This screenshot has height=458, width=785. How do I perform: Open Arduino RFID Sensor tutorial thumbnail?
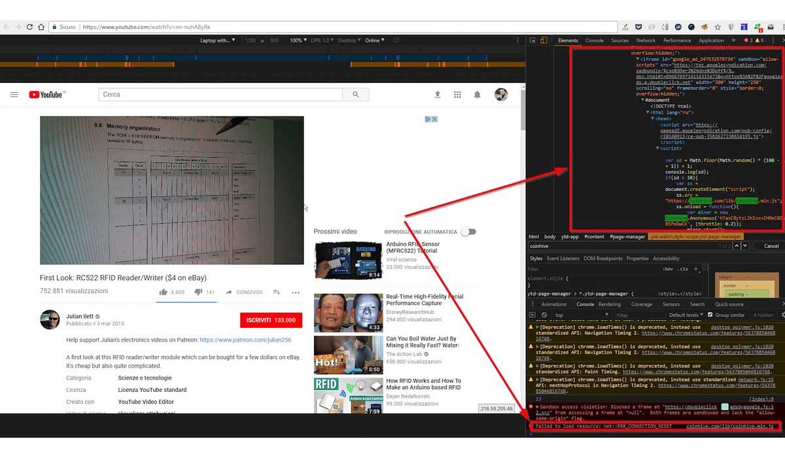349,260
